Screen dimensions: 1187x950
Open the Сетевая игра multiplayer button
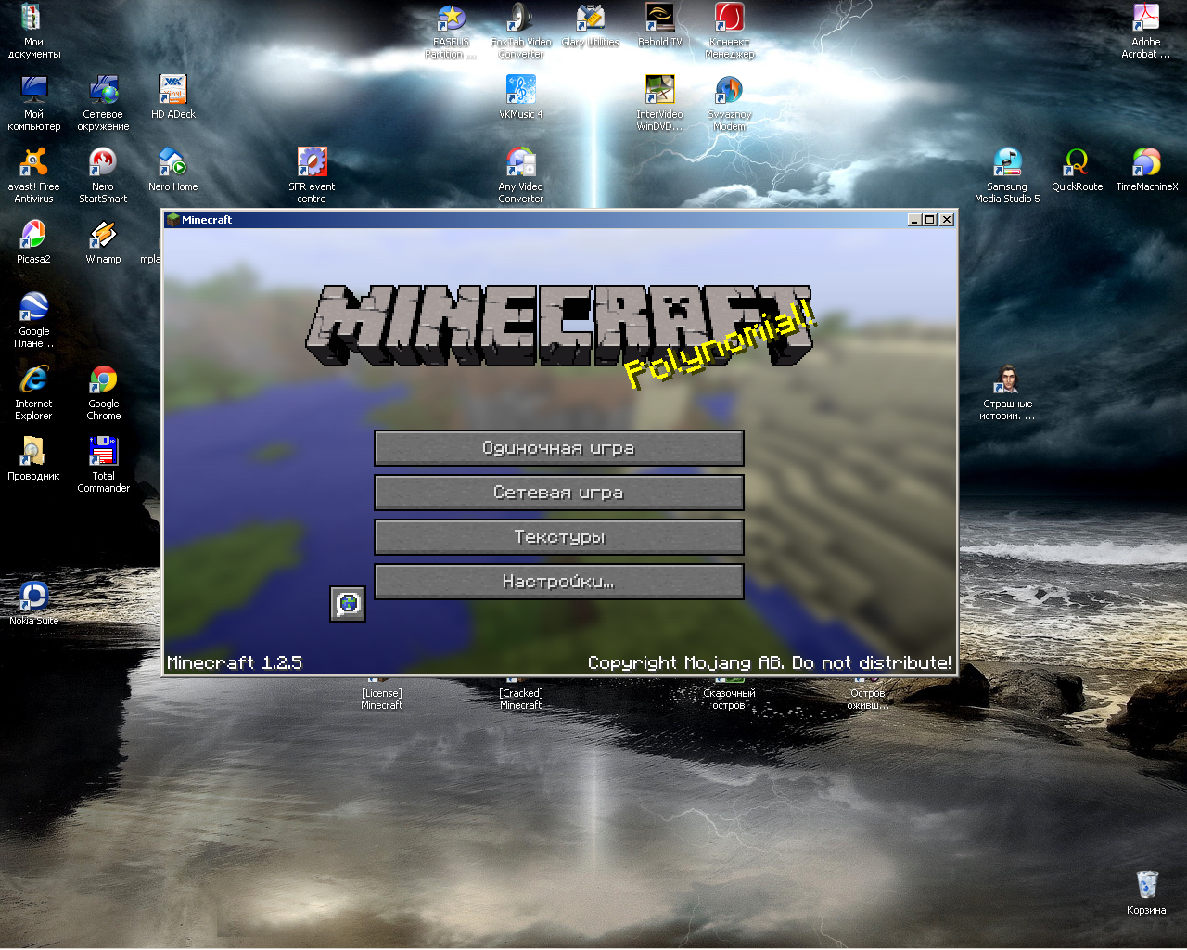[x=559, y=493]
